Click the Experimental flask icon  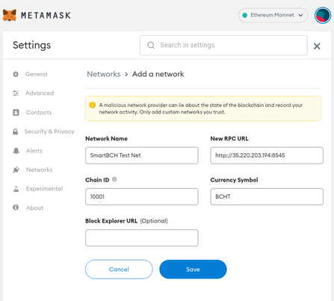click(16, 189)
